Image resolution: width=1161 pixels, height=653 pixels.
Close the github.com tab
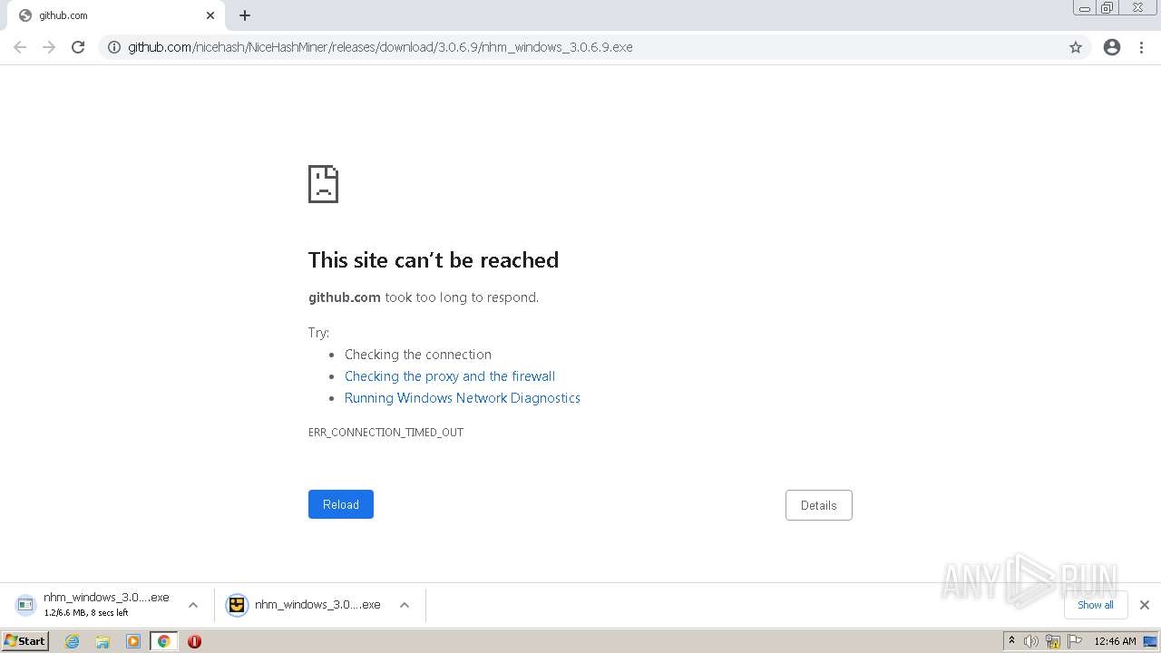(x=210, y=15)
